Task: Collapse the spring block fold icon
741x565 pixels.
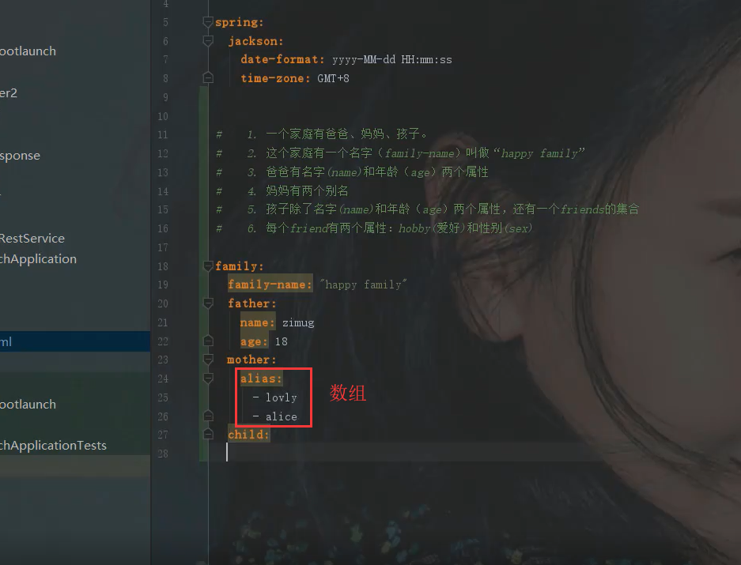Action: (208, 22)
